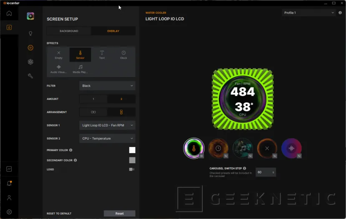Viewport: 346px width, 219px height.
Task: Open the settings gear icon
Action: [9, 212]
